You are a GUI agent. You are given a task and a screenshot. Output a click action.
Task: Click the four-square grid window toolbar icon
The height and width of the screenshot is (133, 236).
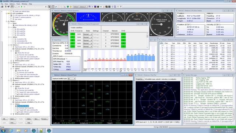[x=109, y=7]
